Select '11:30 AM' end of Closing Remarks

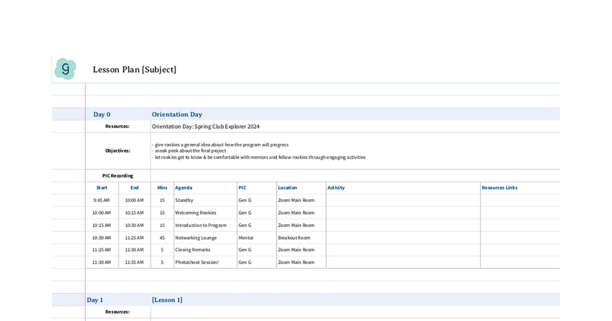click(134, 250)
